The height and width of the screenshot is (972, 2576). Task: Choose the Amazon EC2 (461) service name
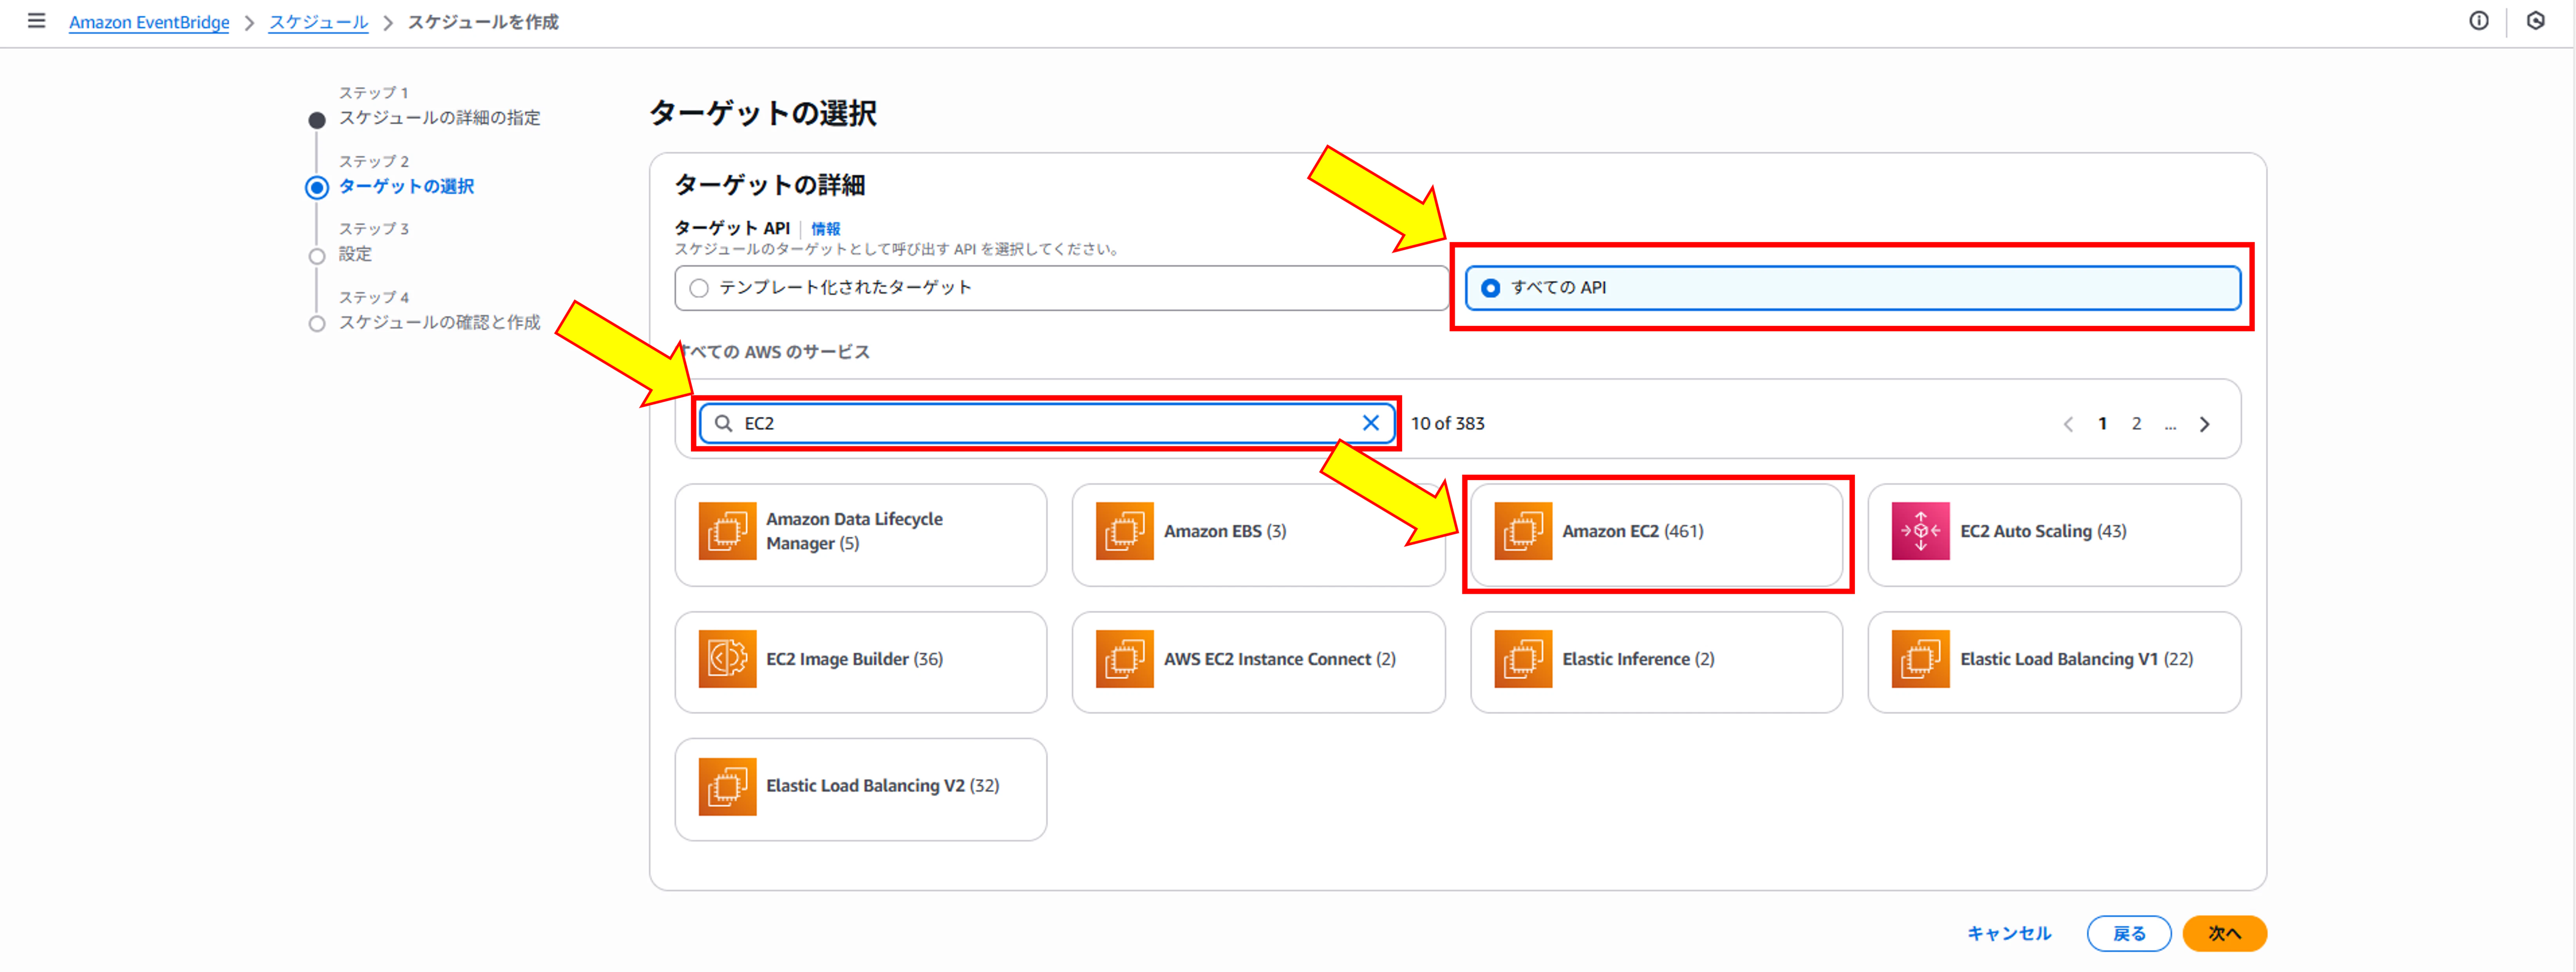[1633, 531]
